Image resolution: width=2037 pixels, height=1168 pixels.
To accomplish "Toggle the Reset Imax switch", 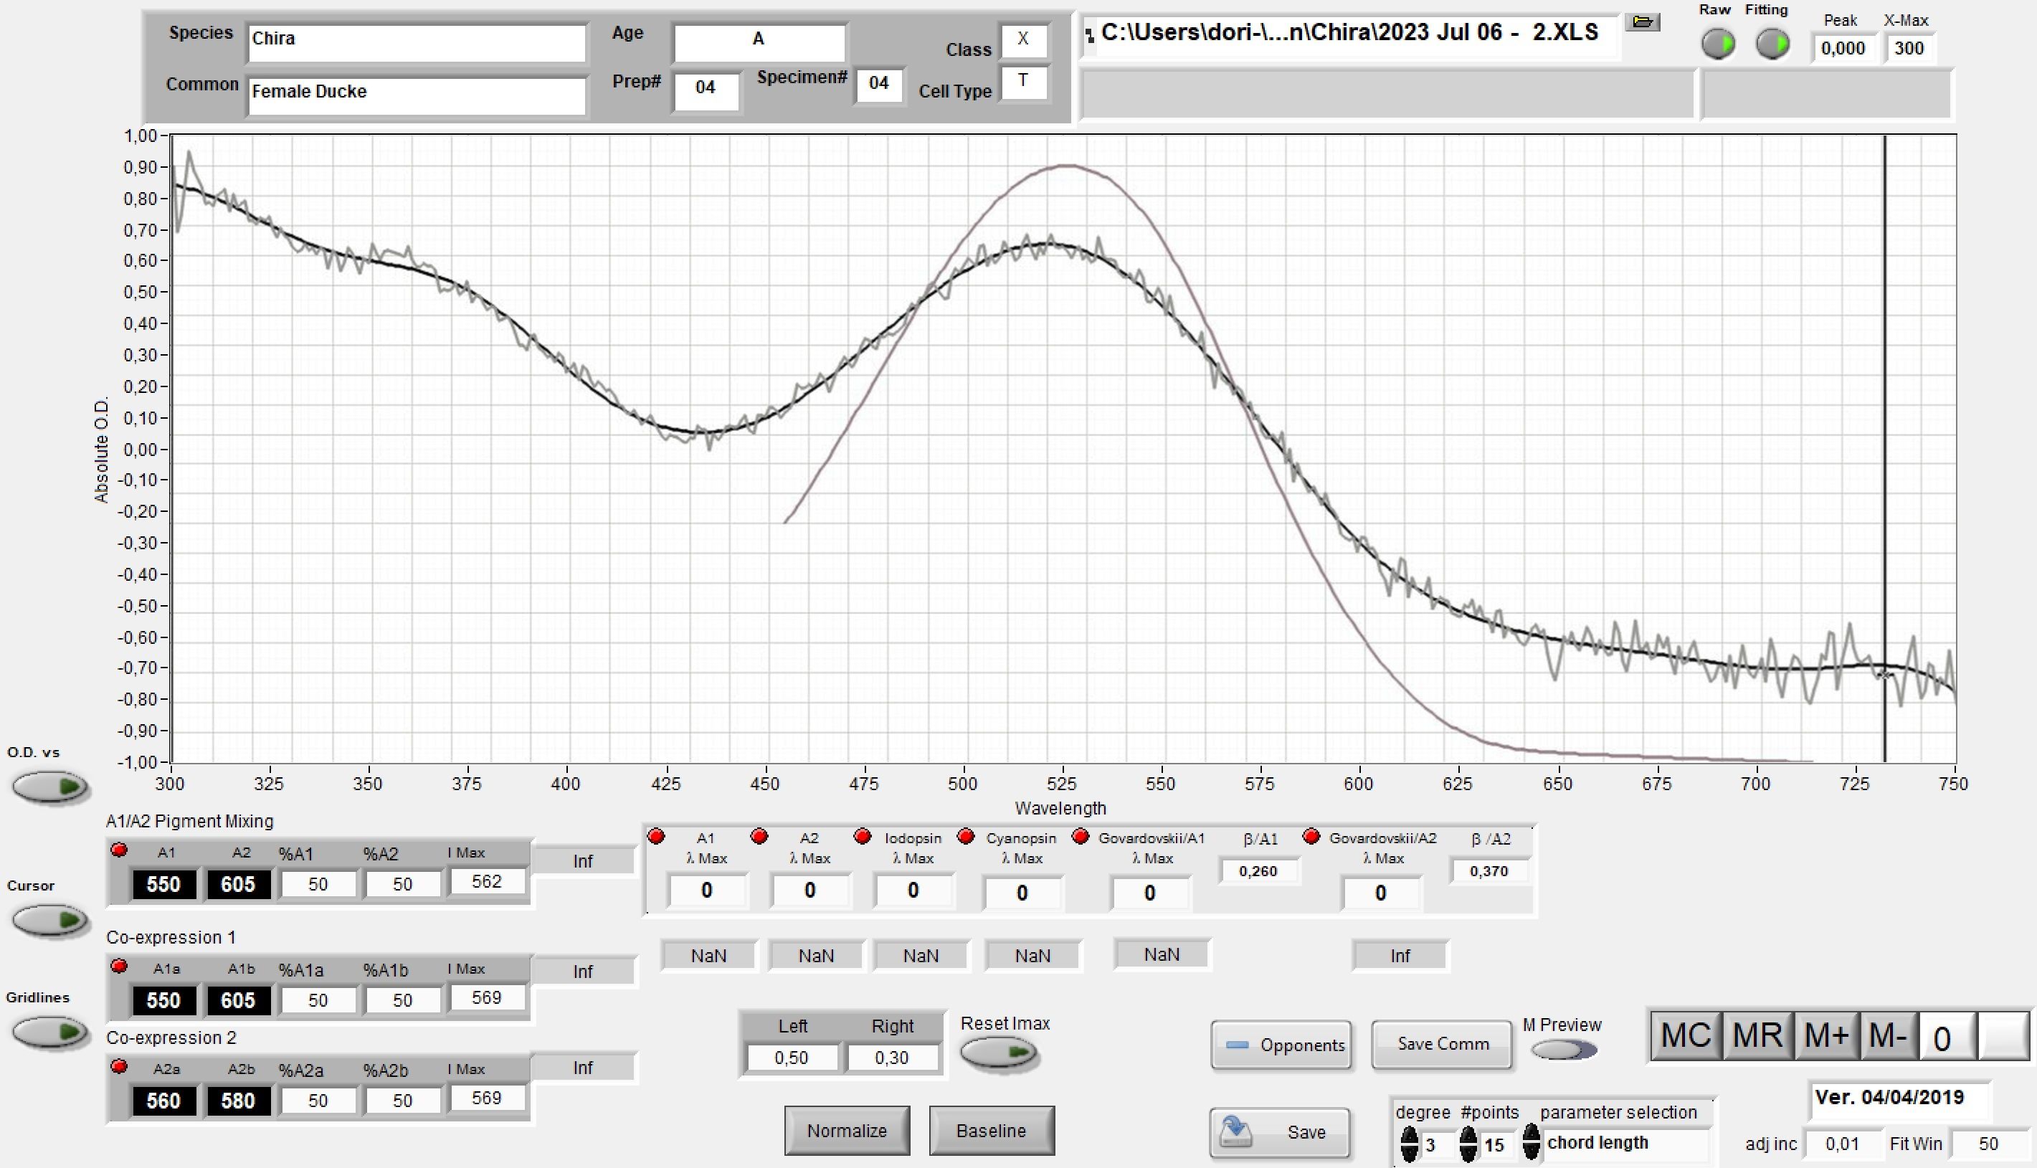I will (x=999, y=1053).
